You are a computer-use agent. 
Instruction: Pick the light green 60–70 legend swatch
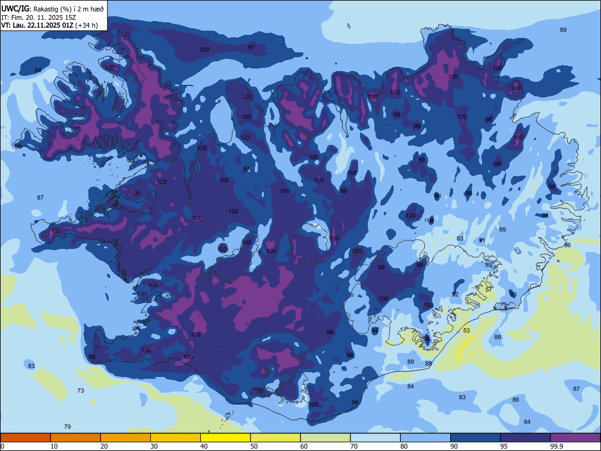[x=325, y=438]
